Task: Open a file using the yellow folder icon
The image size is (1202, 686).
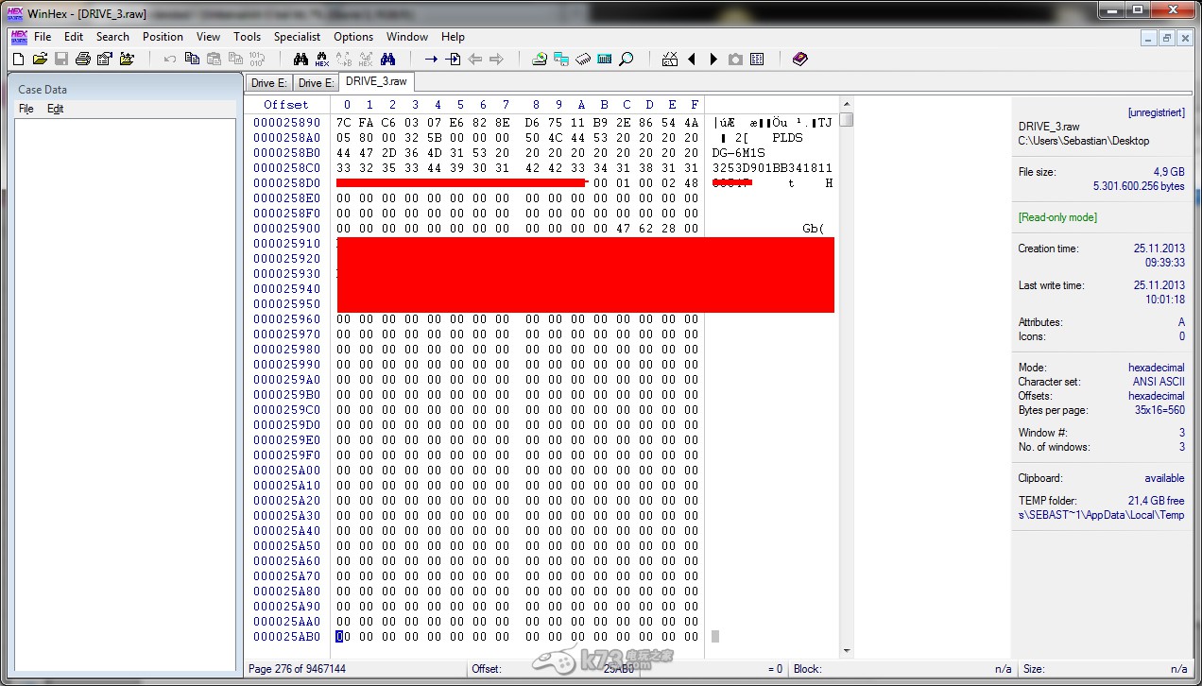Action: 40,59
